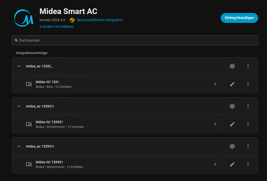This screenshot has width=267, height=181.
Task: Open the 36 Entitäten link
Action: pos(64,27)
